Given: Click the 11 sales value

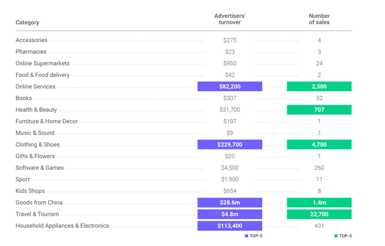Looking at the screenshot, I should pos(319,179).
